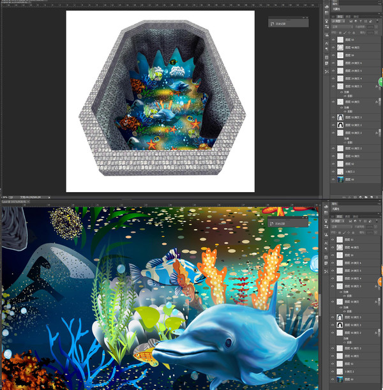Image resolution: width=383 pixels, height=390 pixels.
Task: Lock all padlock icon in the upper Layers panel
Action: [354, 33]
